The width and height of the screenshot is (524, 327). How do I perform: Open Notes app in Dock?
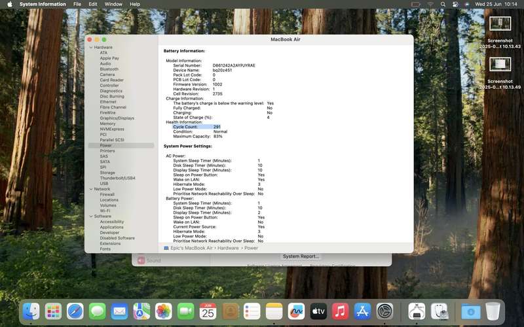point(274,311)
